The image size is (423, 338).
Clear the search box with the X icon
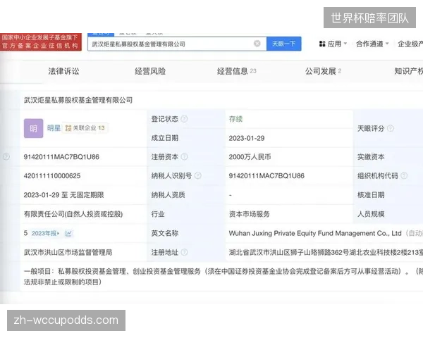point(257,44)
